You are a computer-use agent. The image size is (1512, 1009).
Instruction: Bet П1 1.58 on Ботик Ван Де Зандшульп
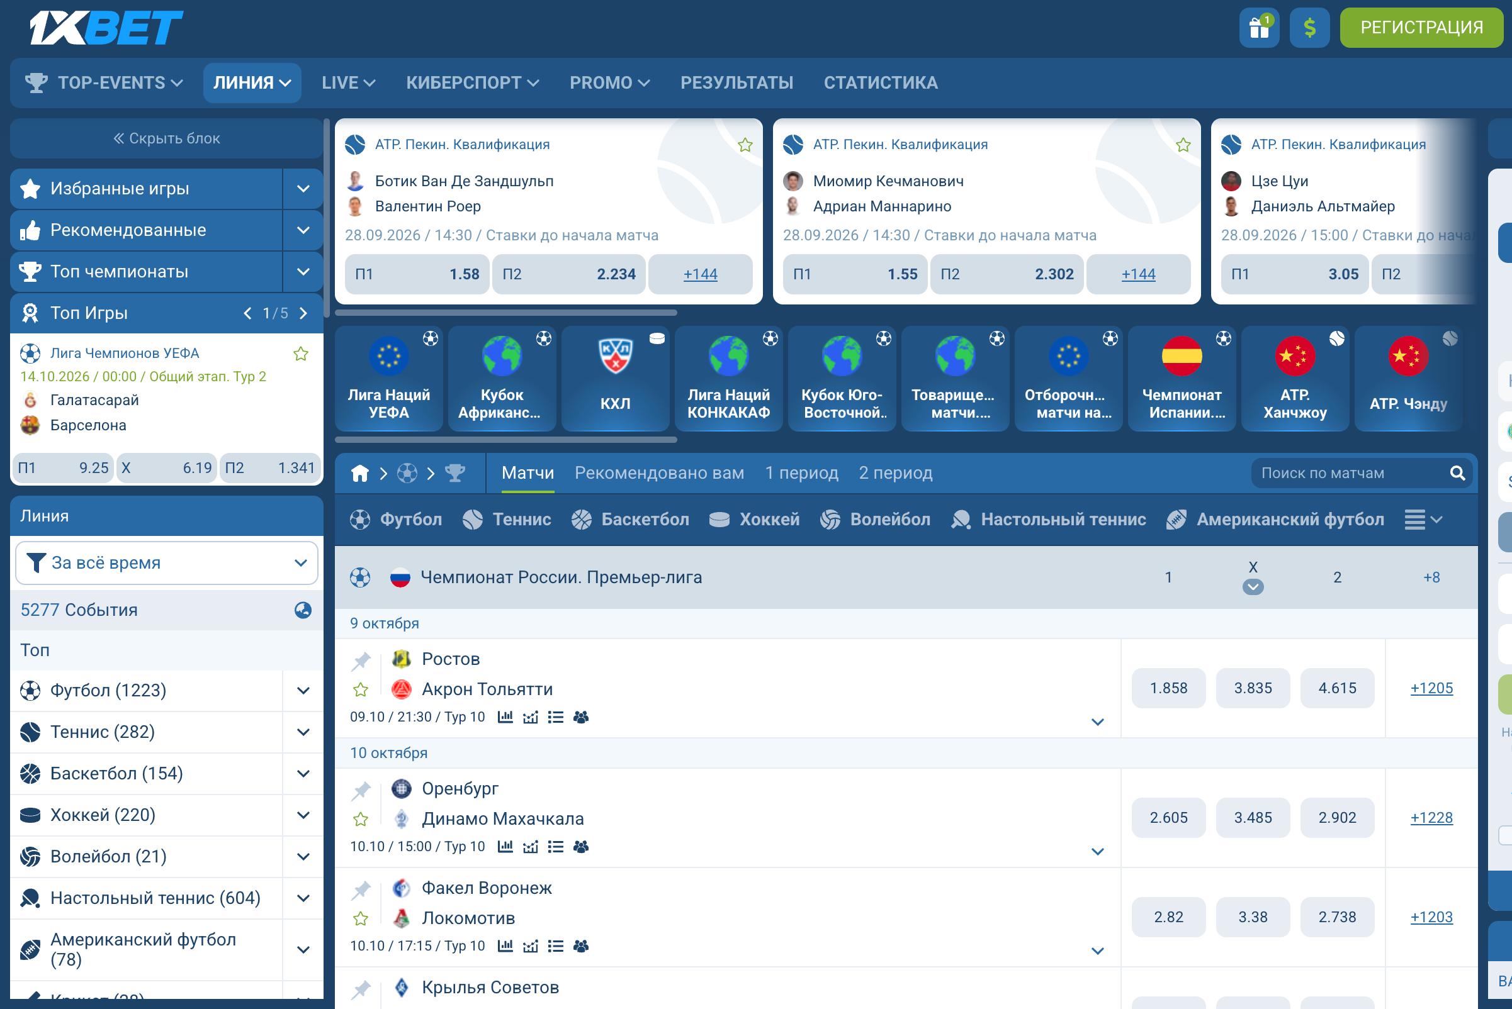417,274
